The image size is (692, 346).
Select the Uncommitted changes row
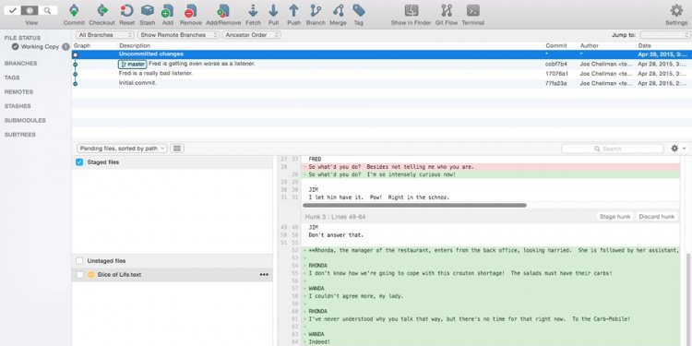381,54
